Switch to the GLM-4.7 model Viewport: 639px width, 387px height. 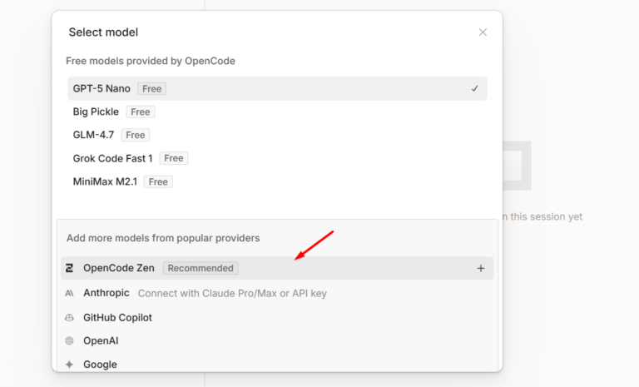[x=93, y=135]
